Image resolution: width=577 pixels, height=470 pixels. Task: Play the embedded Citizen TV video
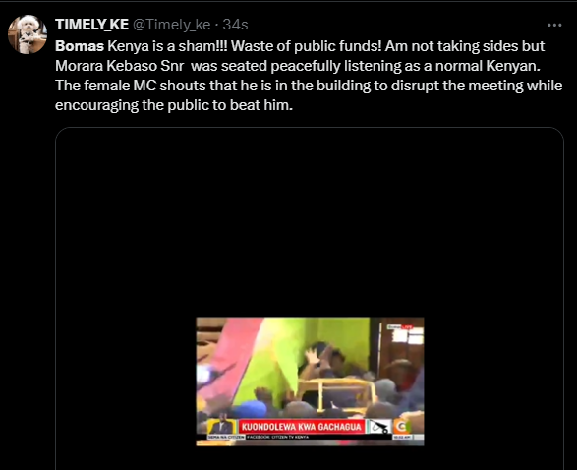click(310, 382)
